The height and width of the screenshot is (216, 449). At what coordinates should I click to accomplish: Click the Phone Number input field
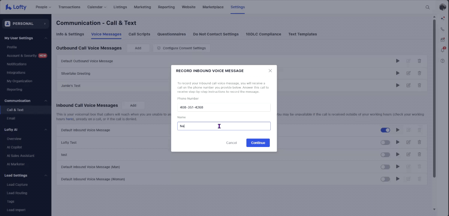224,107
